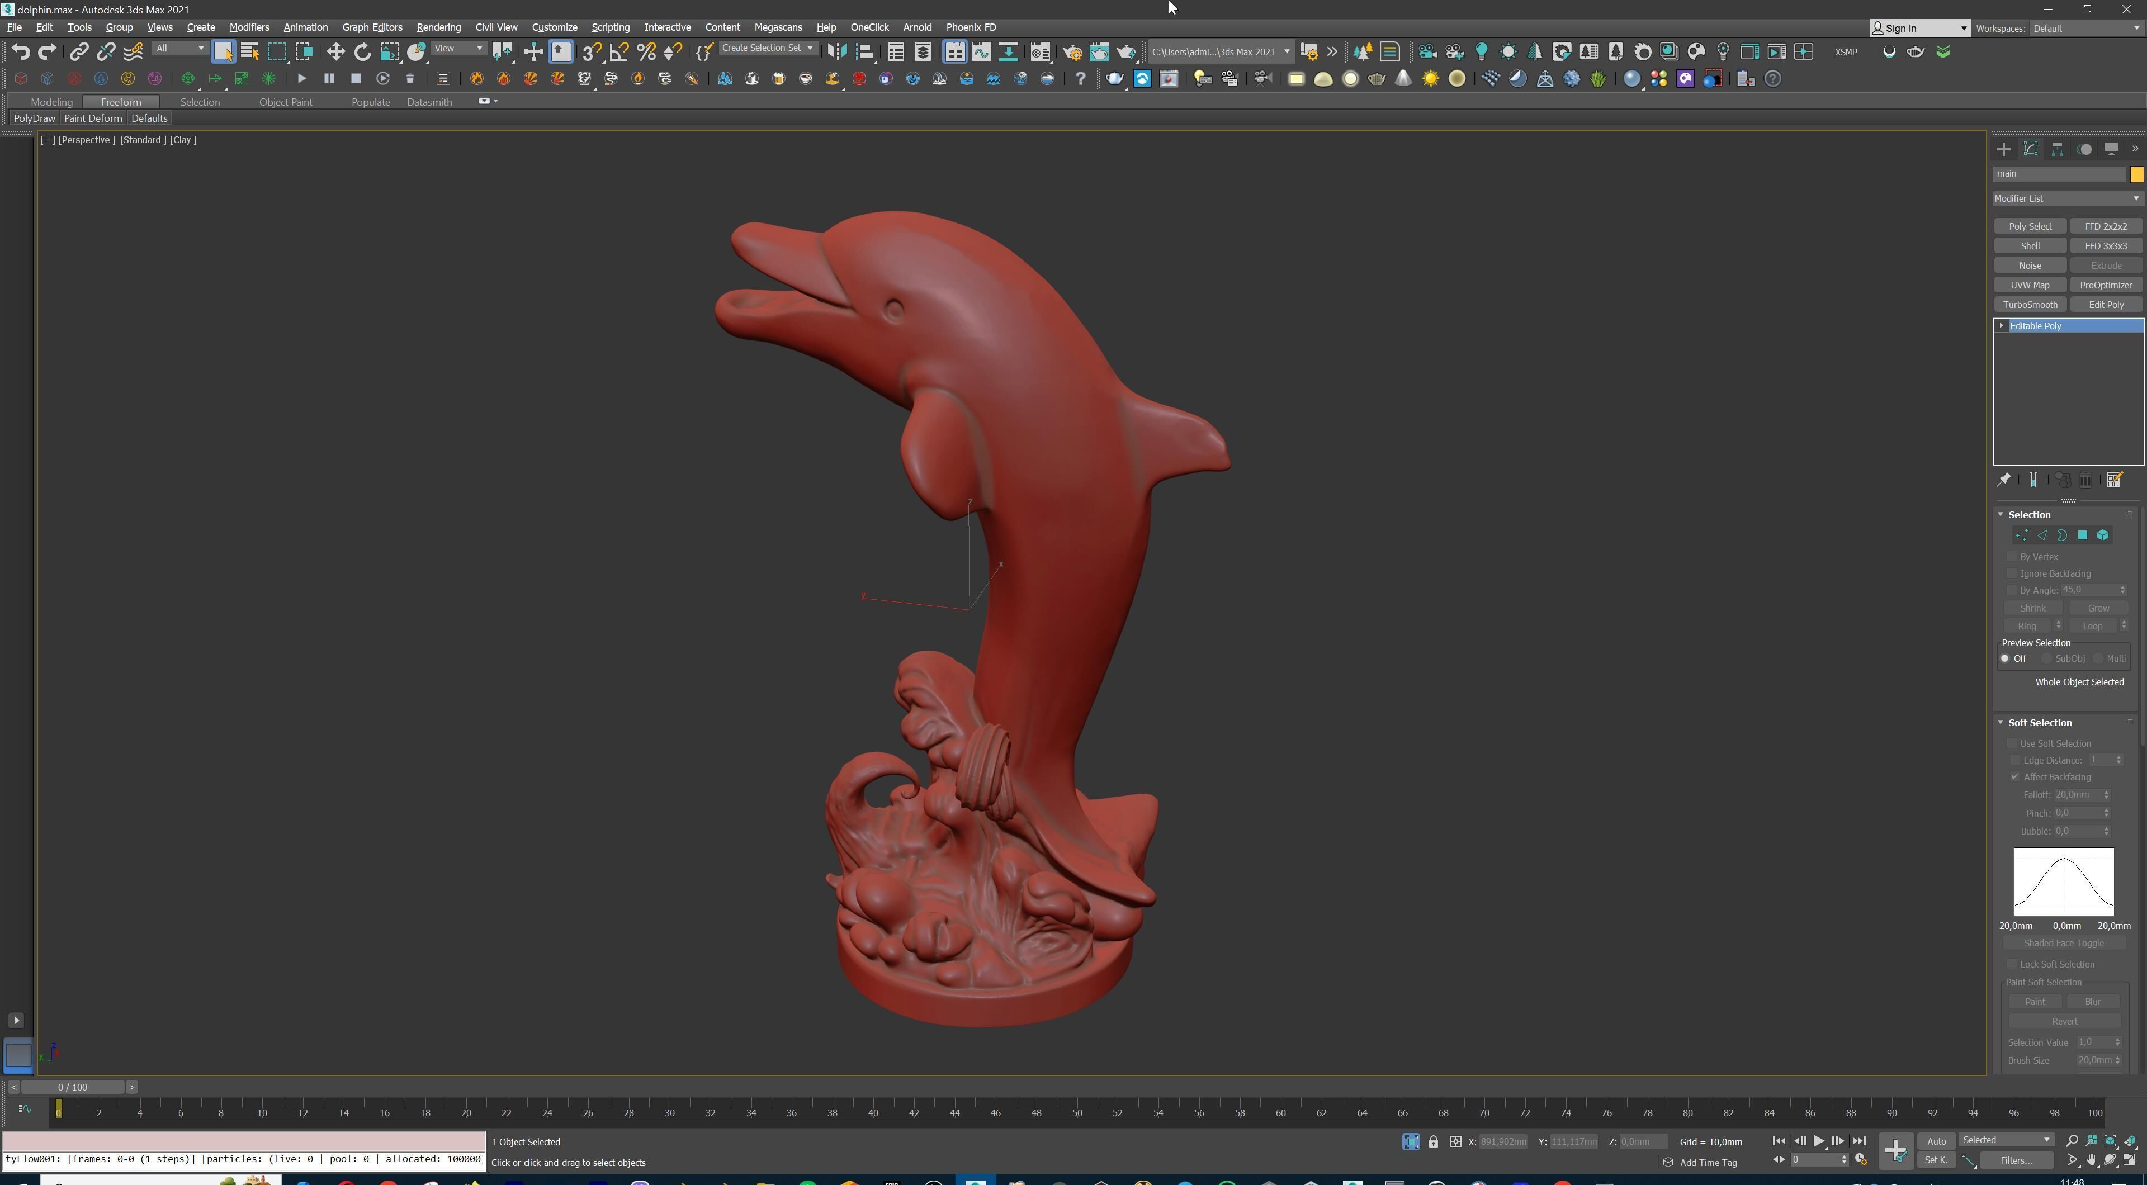The width and height of the screenshot is (2147, 1185).
Task: Enable the Ignore Backfacing checkbox
Action: [x=2011, y=572]
